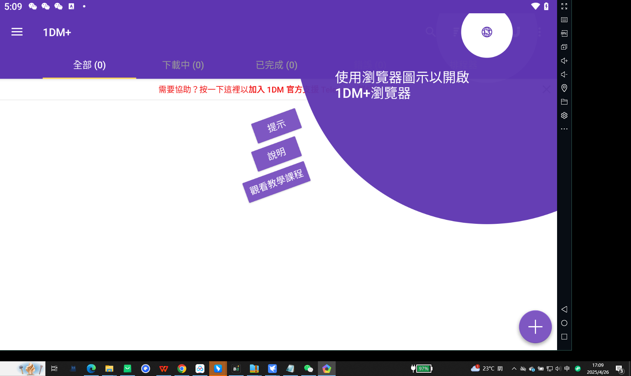Launch Google Chrome from the taskbar
The image size is (631, 376).
click(x=182, y=369)
